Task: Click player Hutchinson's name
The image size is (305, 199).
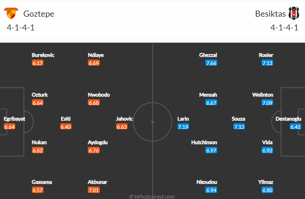Action: coord(204,143)
